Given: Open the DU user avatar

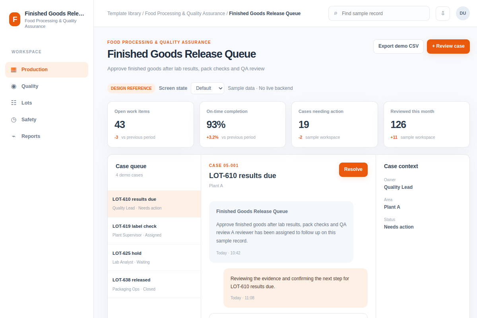Looking at the screenshot, I should [463, 14].
